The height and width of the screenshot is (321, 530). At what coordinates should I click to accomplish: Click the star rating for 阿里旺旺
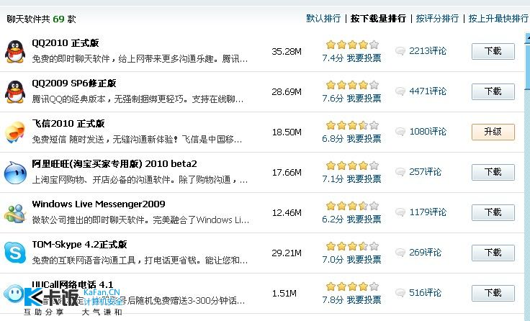coord(352,166)
